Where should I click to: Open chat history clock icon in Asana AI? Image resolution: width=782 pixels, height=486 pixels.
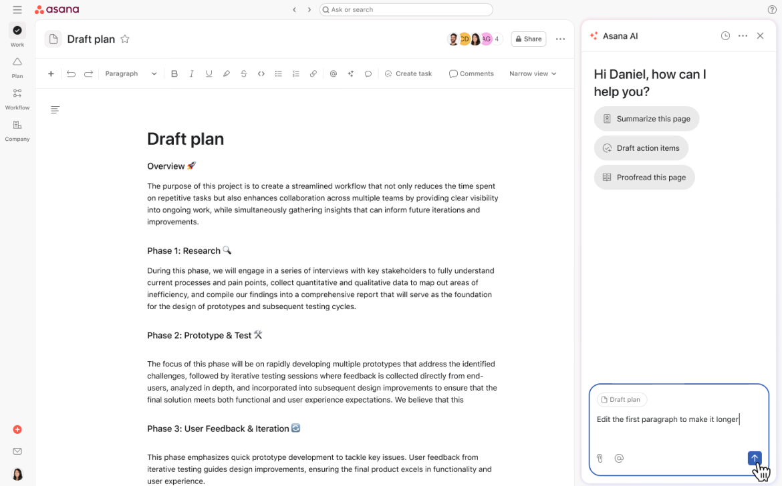(x=725, y=36)
